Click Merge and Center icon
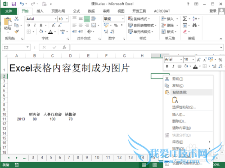This screenshot has width=225, height=168. (94, 25)
